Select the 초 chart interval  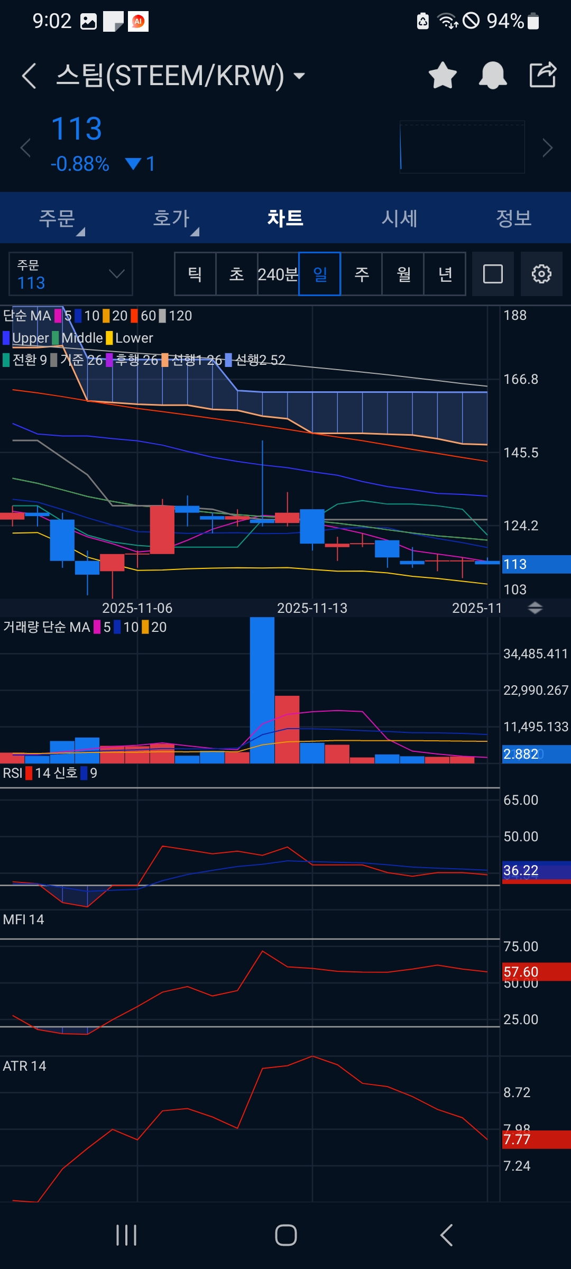(x=237, y=274)
